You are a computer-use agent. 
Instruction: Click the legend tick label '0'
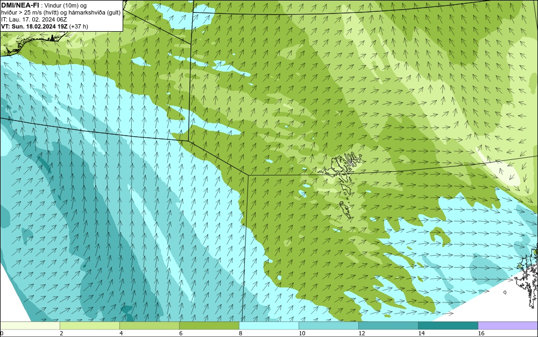[2, 333]
